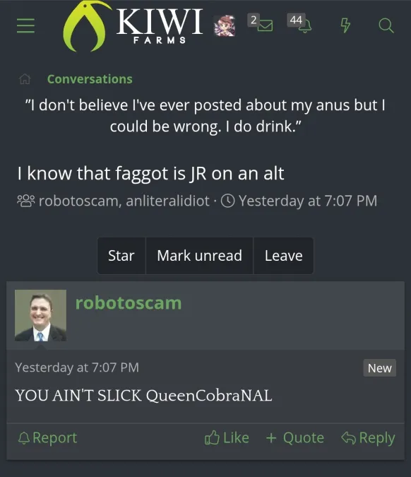Star this conversation
The image size is (411, 477).
coord(121,256)
